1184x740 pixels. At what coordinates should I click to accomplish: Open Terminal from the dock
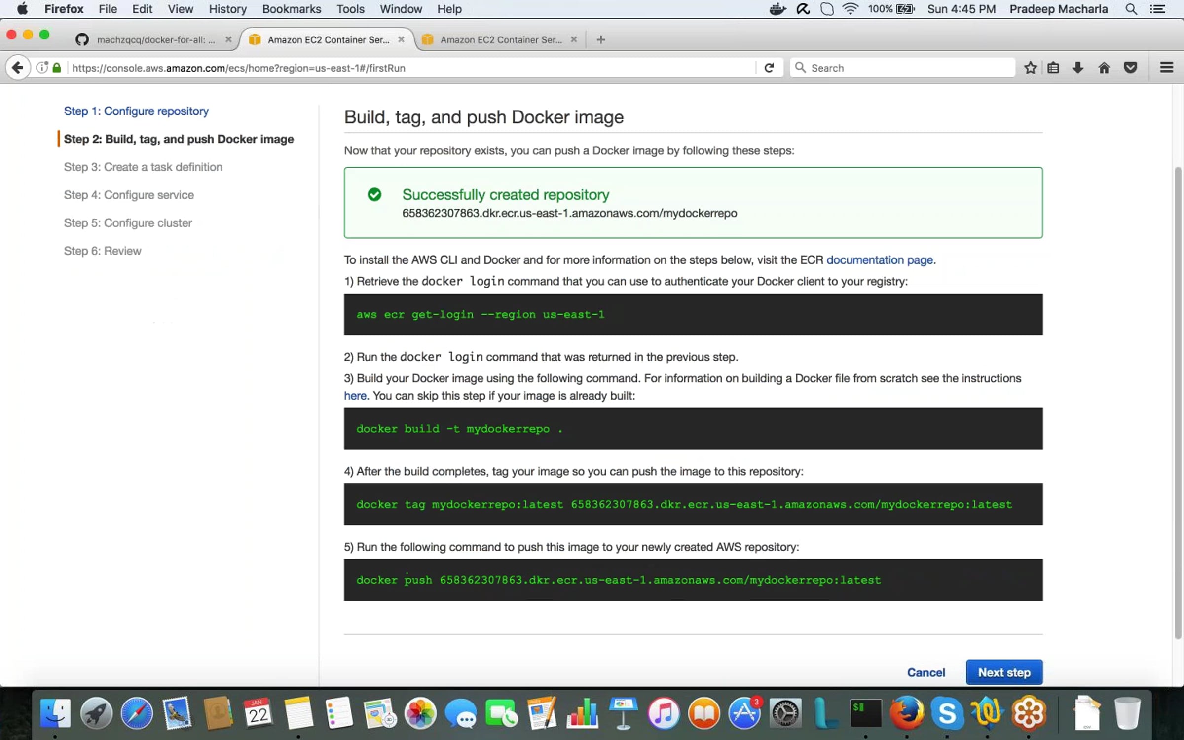click(x=866, y=713)
